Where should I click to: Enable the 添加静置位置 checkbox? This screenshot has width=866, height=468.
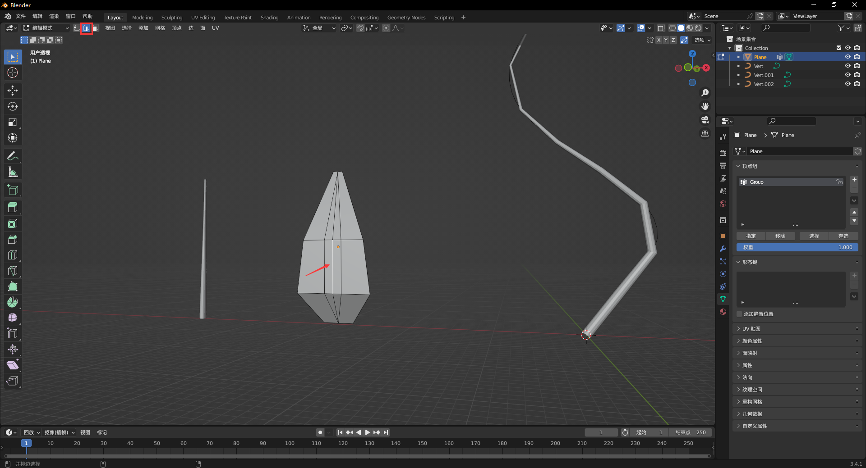(x=739, y=314)
